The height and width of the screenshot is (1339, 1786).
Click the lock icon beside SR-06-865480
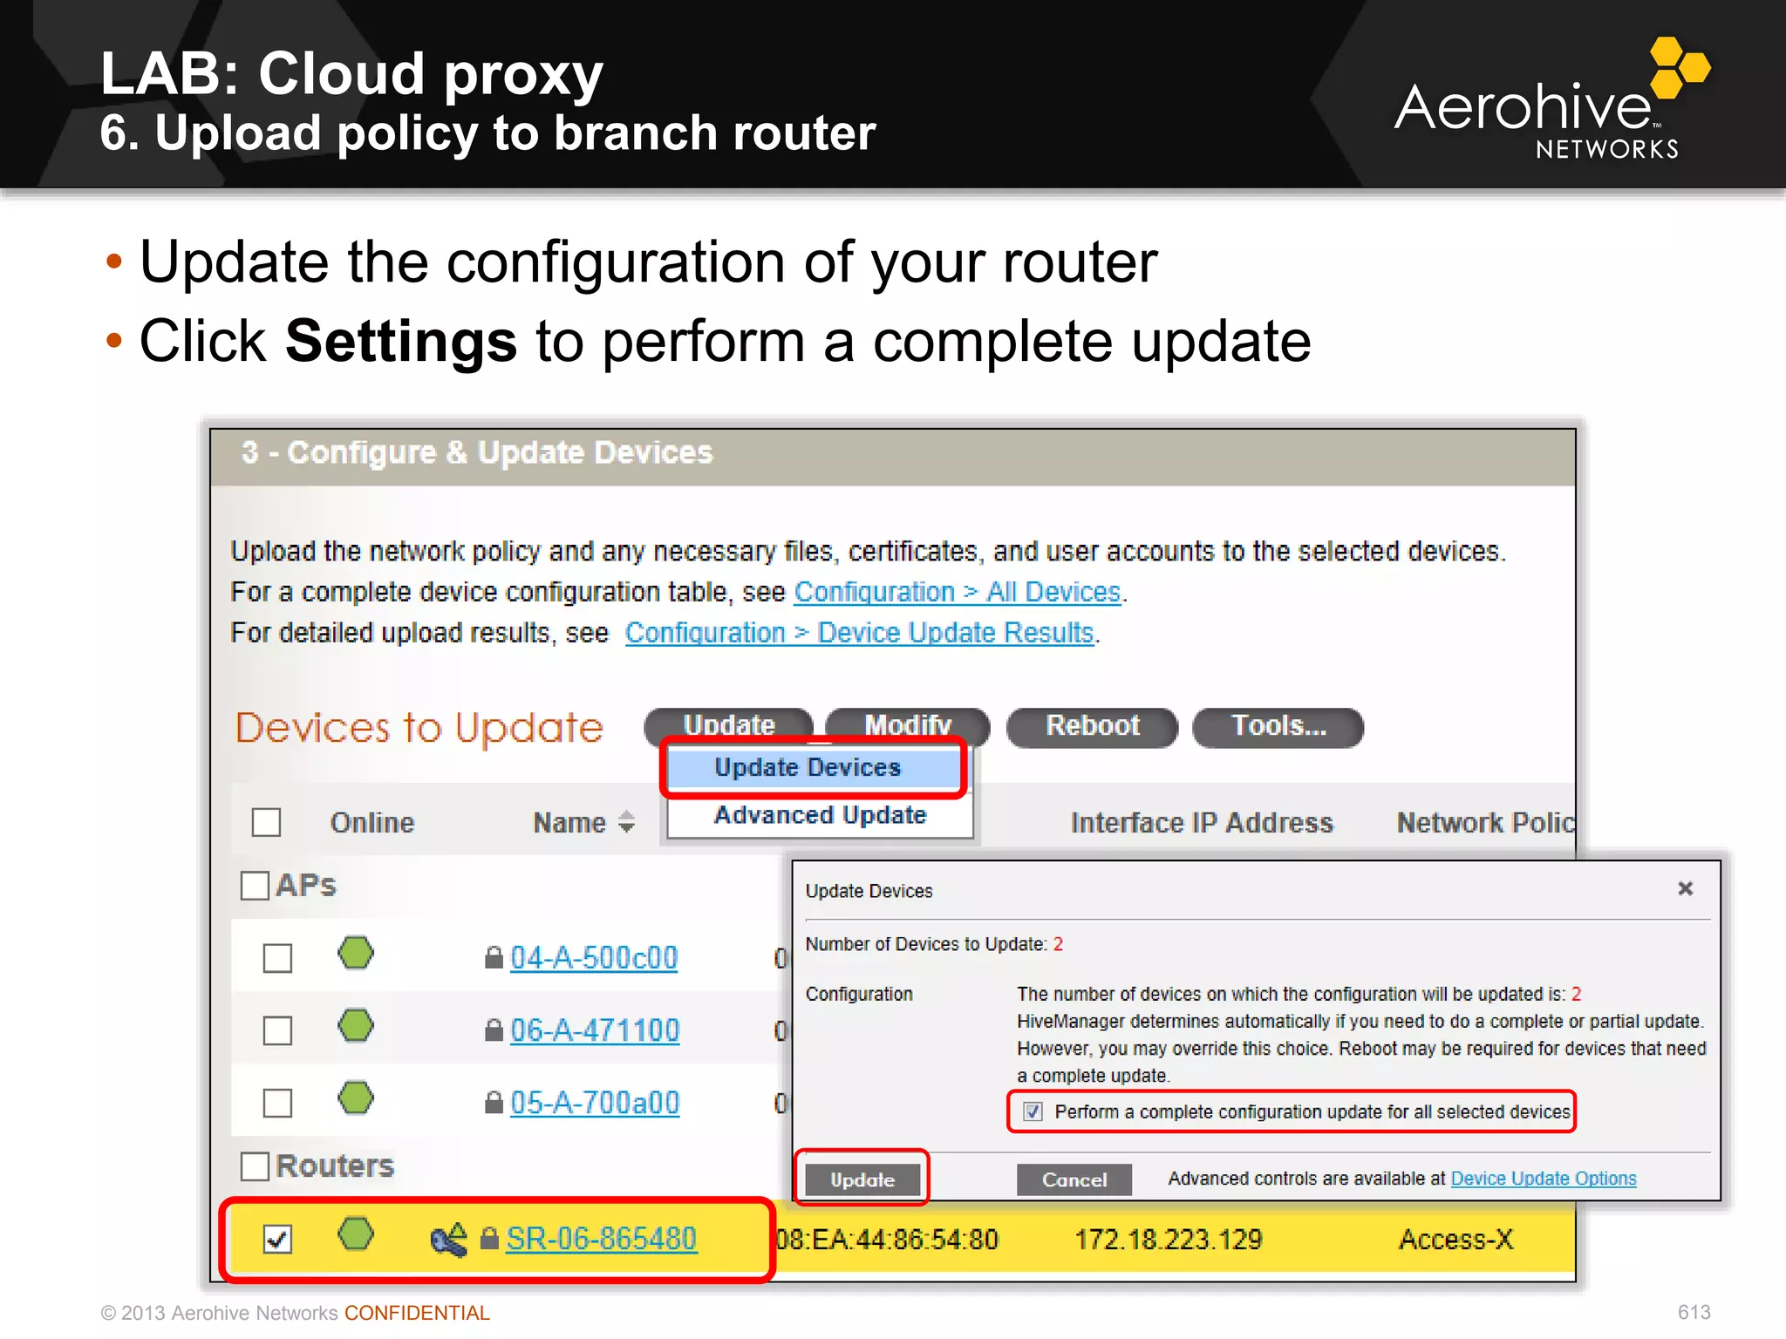pos(489,1239)
